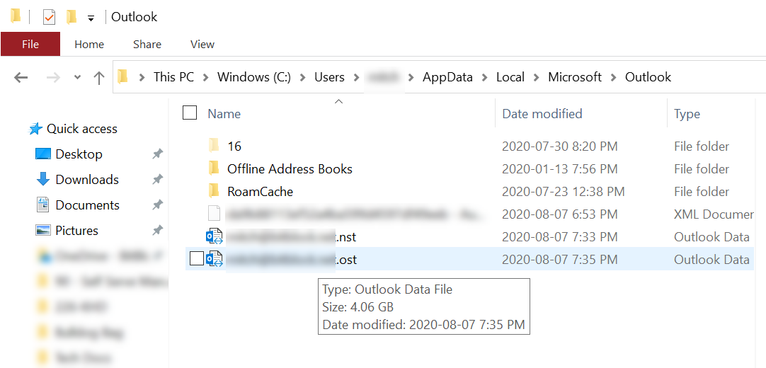Screen dimensions: 766x368
Task: Tick the select-all checkbox in header
Action: pyautogui.click(x=190, y=113)
